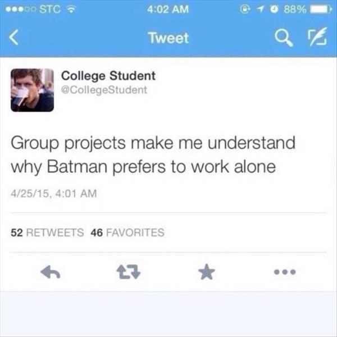Image resolution: width=337 pixels, height=337 pixels.
Task: Tap the Batman group projects tweet text
Action: (x=153, y=155)
